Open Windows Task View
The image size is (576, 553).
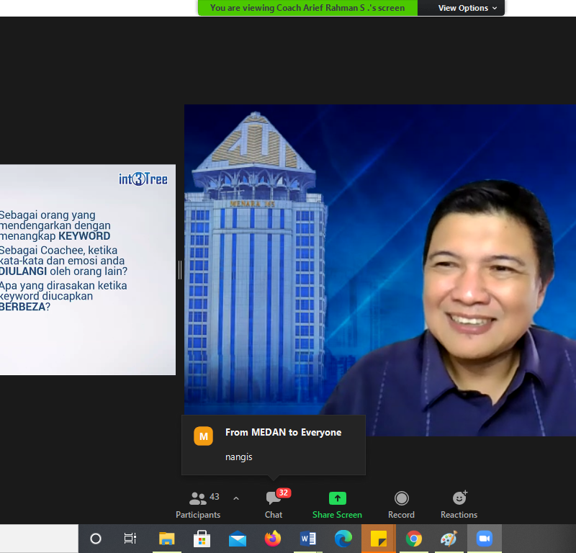tap(130, 539)
